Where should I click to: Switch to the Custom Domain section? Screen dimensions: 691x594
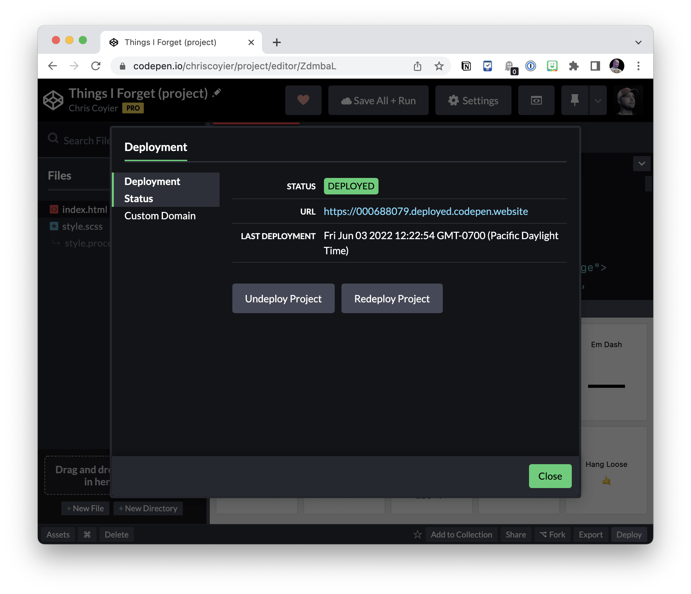coord(160,216)
